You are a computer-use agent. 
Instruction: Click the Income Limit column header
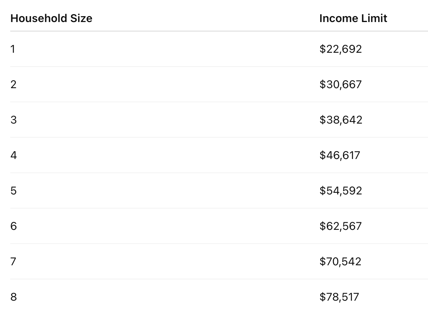(x=353, y=18)
